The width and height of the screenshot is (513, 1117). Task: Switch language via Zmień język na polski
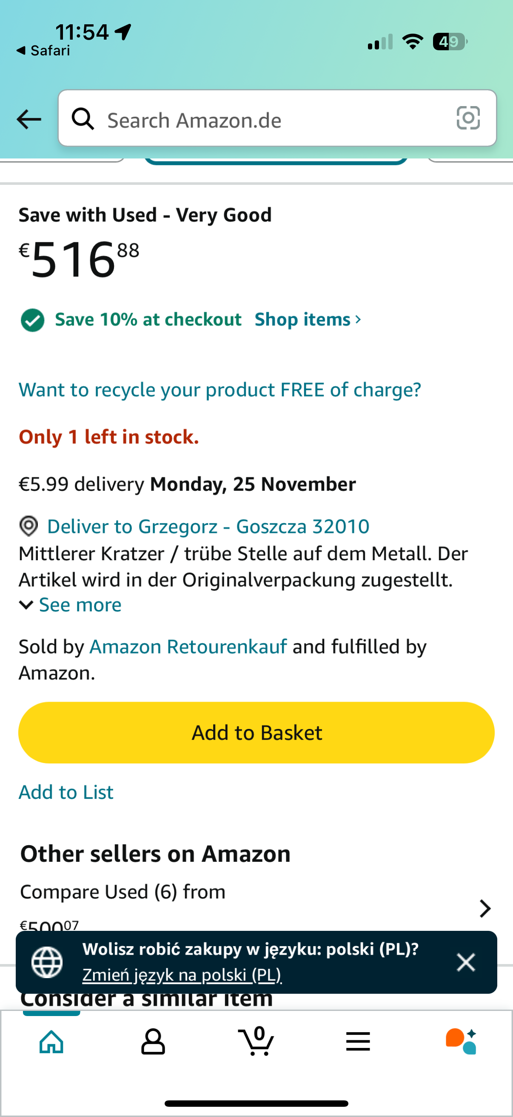click(x=182, y=975)
